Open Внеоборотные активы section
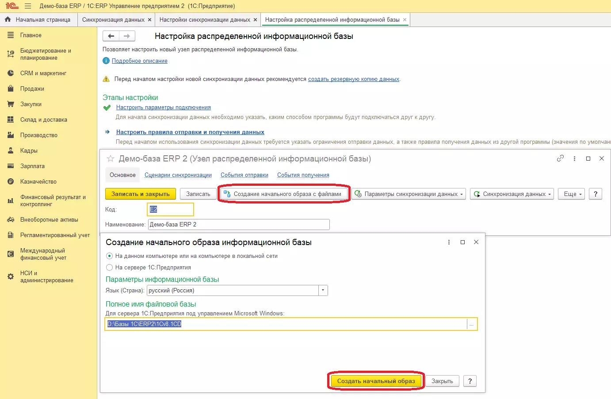This screenshot has width=611, height=399. (x=49, y=220)
